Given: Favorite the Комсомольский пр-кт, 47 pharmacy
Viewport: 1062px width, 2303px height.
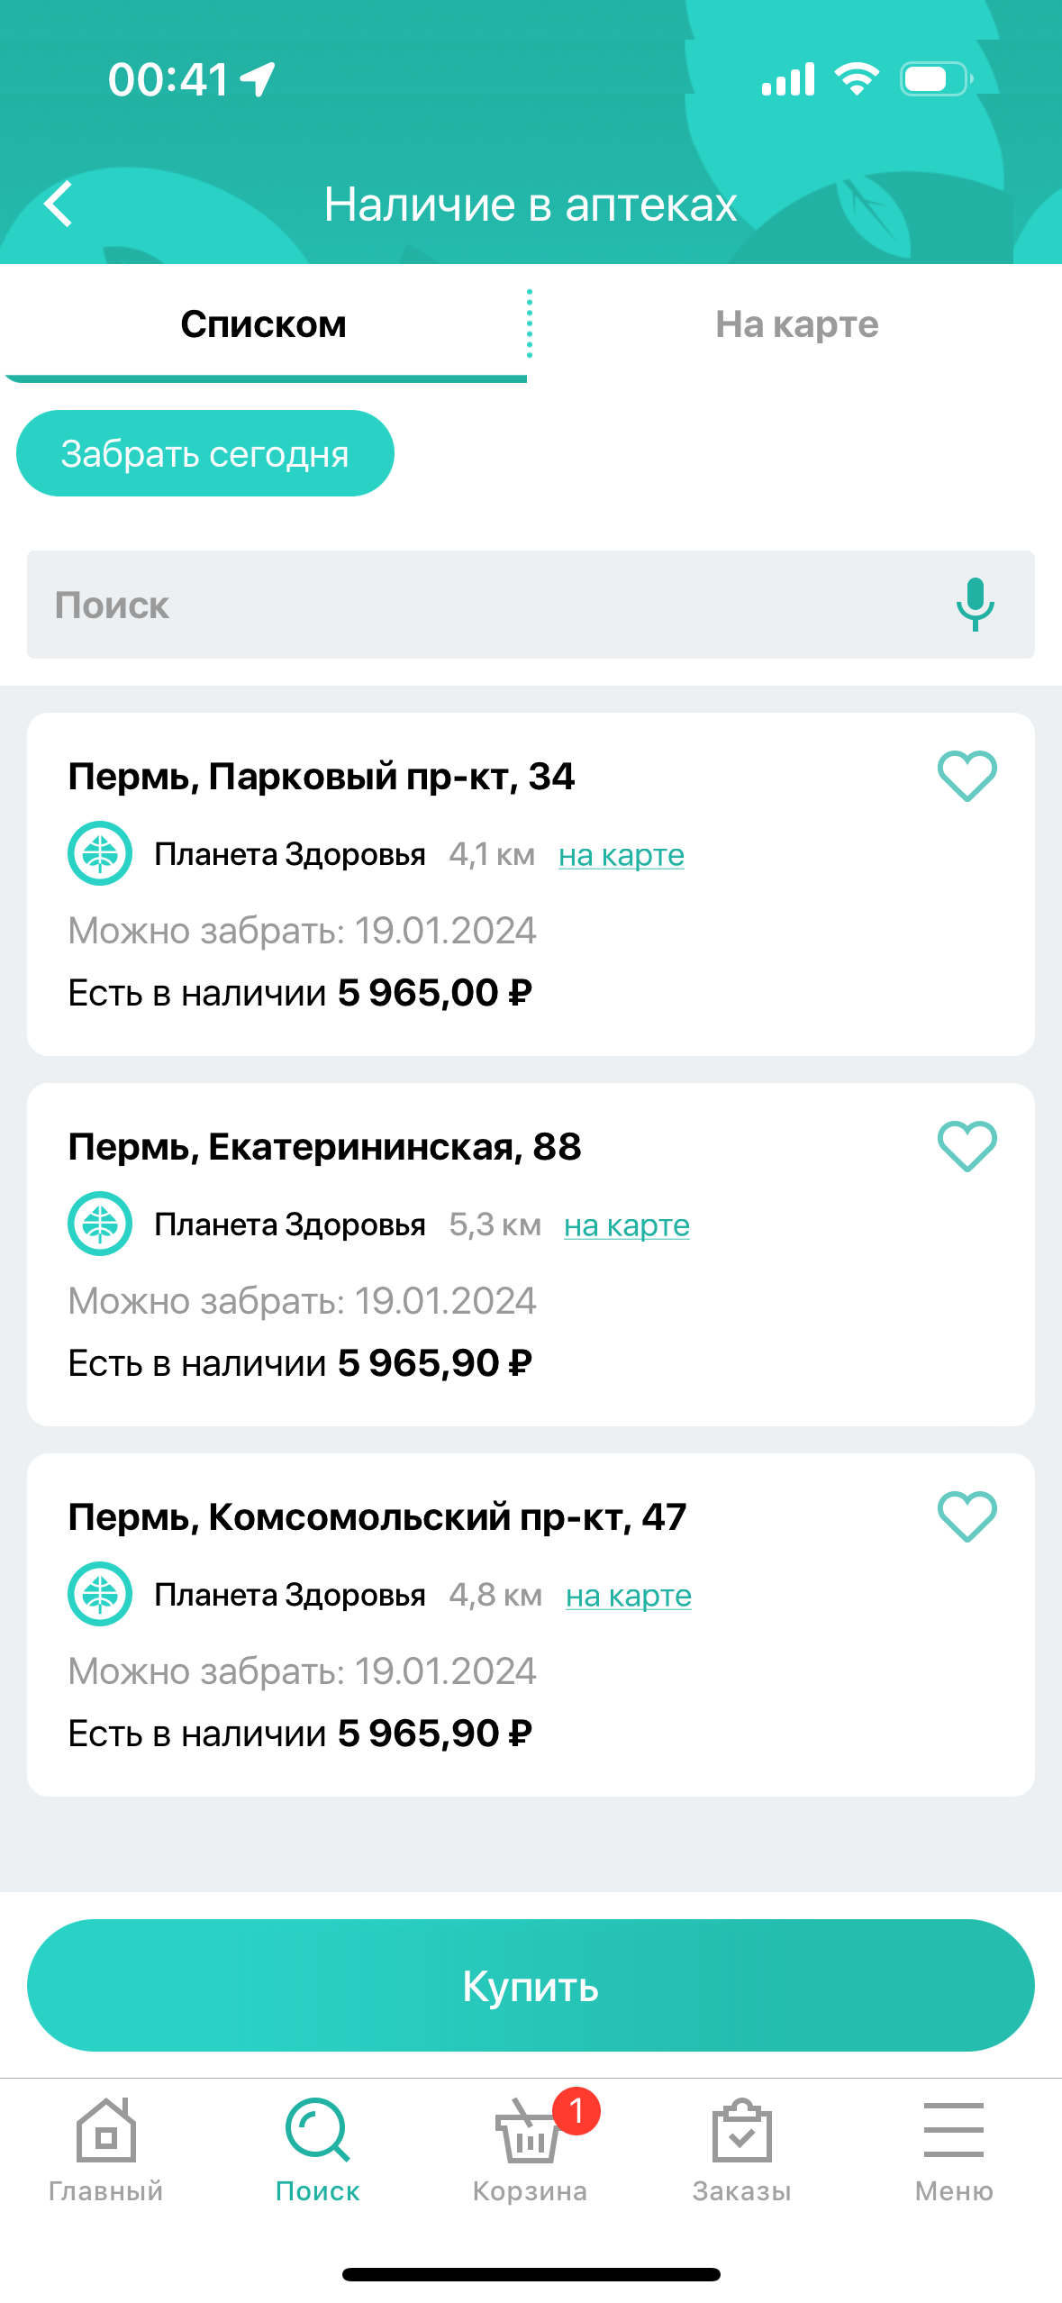Looking at the screenshot, I should coord(967,1516).
